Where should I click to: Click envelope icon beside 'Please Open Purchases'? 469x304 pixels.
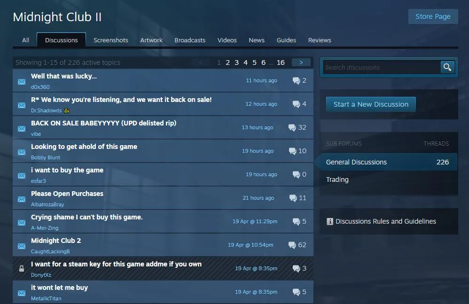pyautogui.click(x=22, y=199)
